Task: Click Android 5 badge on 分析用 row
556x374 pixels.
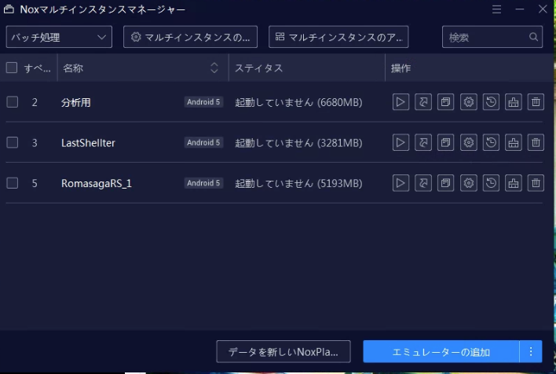Action: point(203,102)
